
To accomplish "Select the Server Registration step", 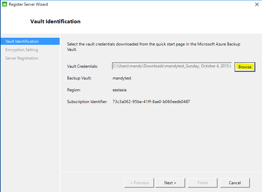I will (22, 58).
